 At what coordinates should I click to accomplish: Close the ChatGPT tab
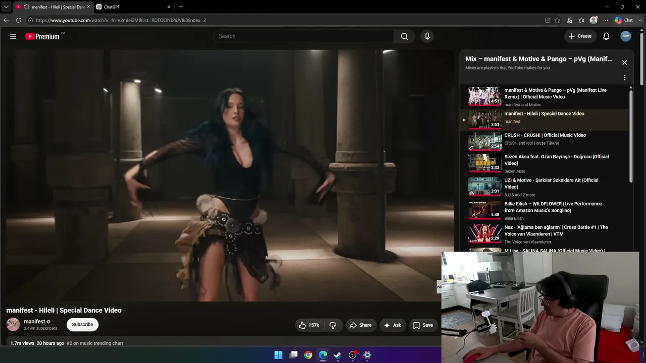point(169,7)
